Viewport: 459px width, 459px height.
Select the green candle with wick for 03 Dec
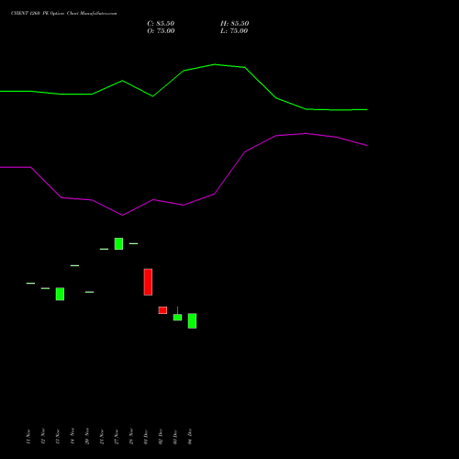click(x=177, y=317)
